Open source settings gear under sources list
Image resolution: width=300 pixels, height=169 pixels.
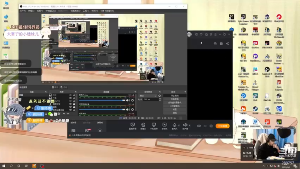pyautogui.click(x=59, y=114)
